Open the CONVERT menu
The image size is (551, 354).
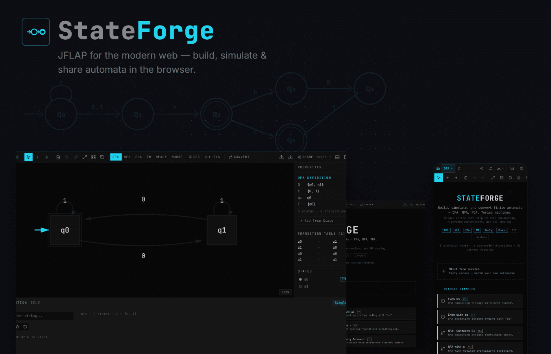(239, 157)
